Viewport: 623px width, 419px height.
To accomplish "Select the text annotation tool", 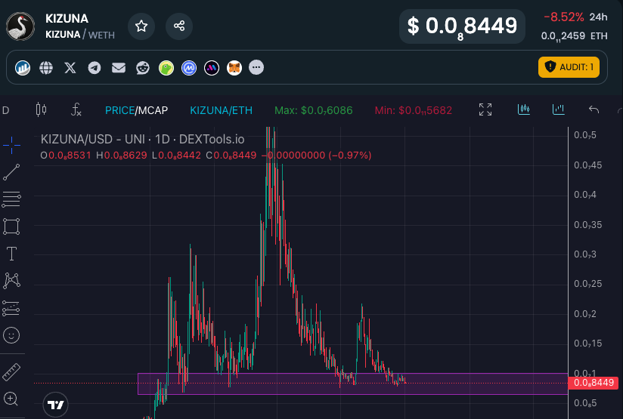I will tap(11, 254).
